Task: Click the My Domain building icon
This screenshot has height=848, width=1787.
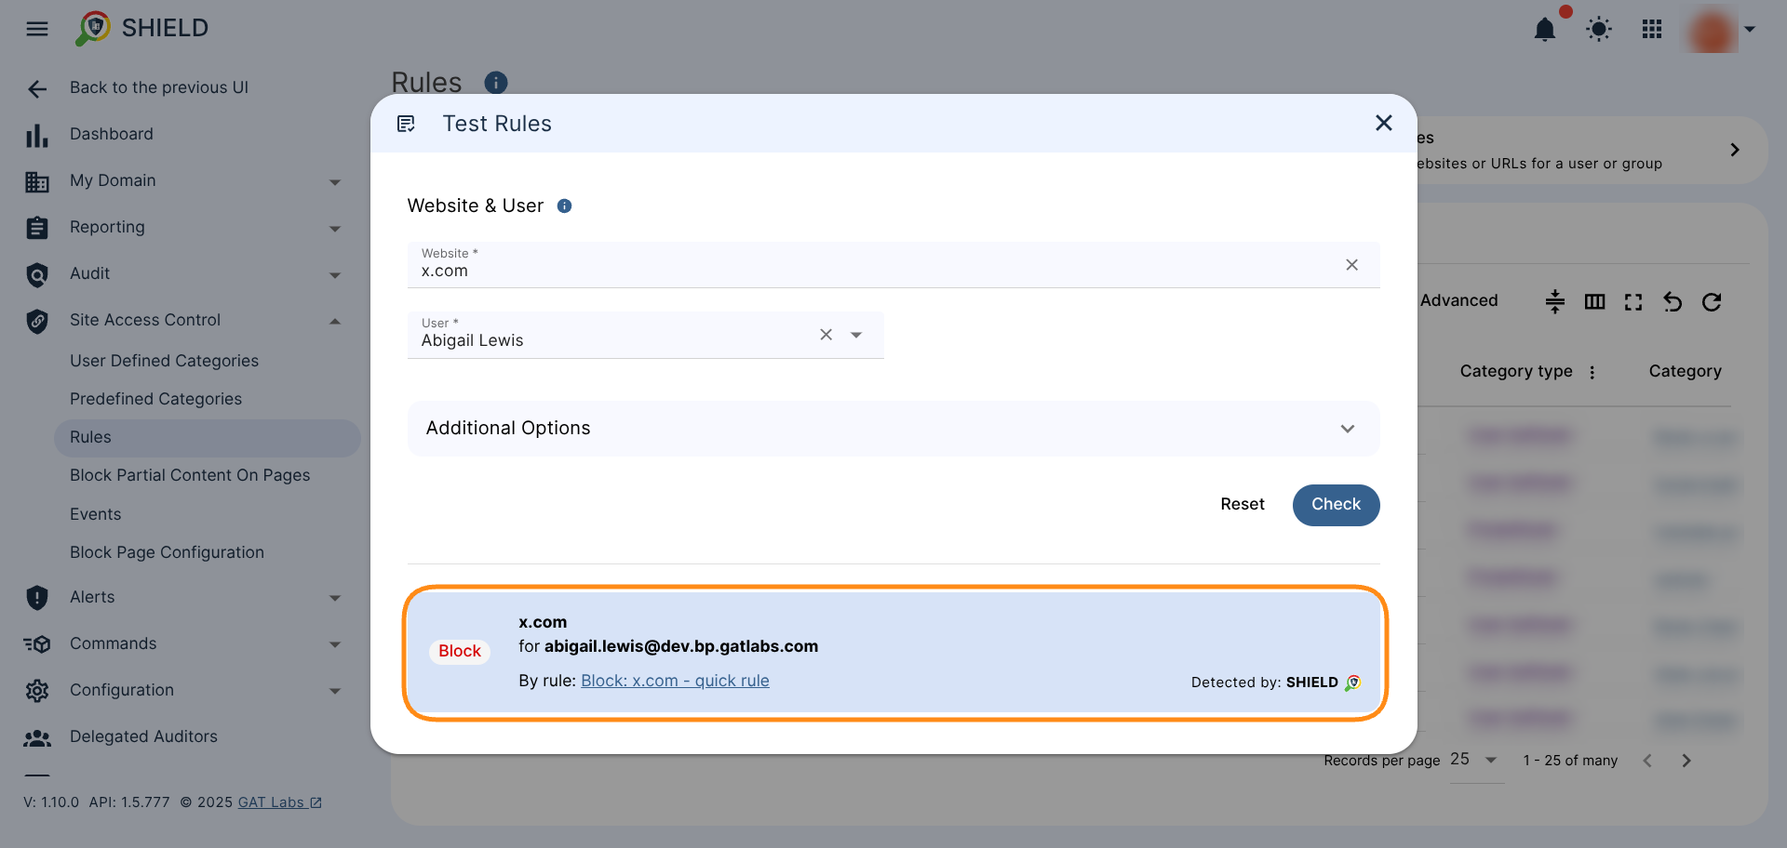Action: point(37,182)
